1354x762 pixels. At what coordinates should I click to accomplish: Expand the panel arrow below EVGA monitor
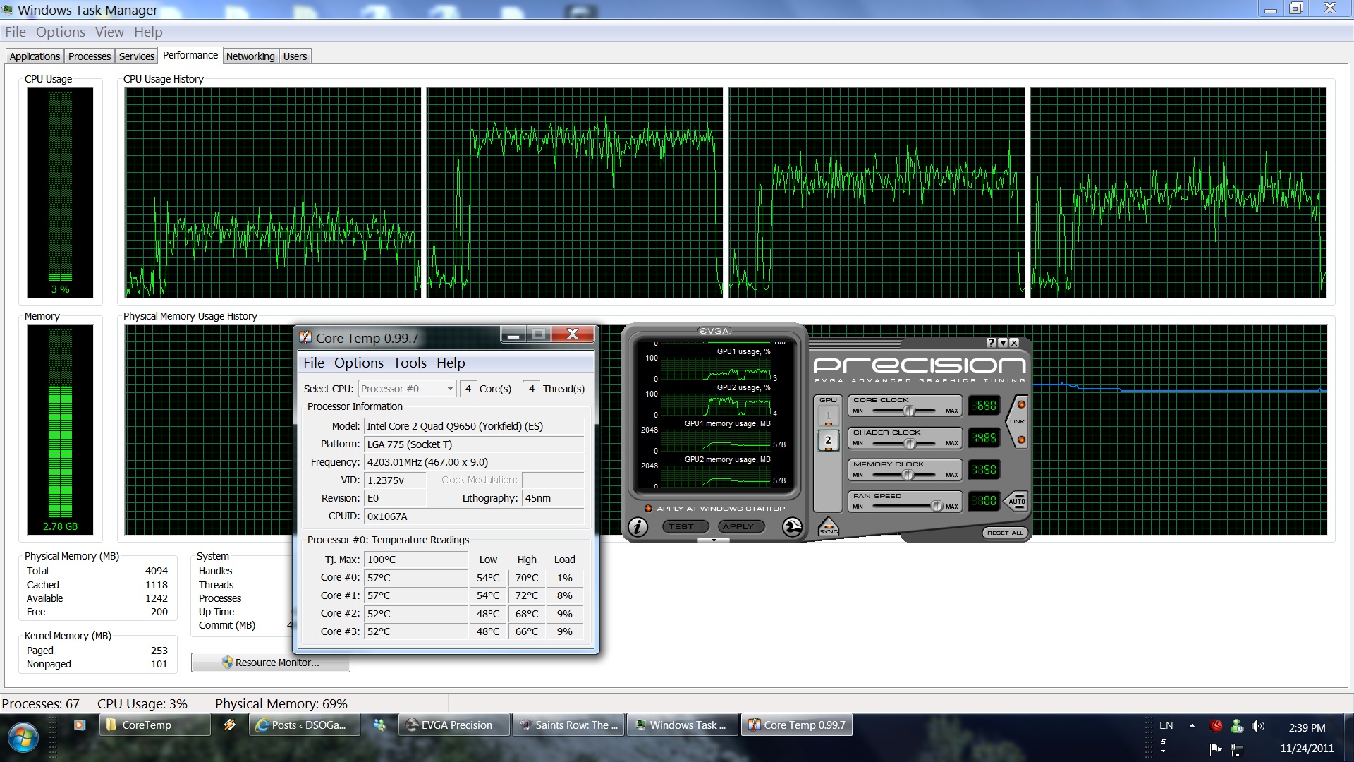click(x=714, y=540)
